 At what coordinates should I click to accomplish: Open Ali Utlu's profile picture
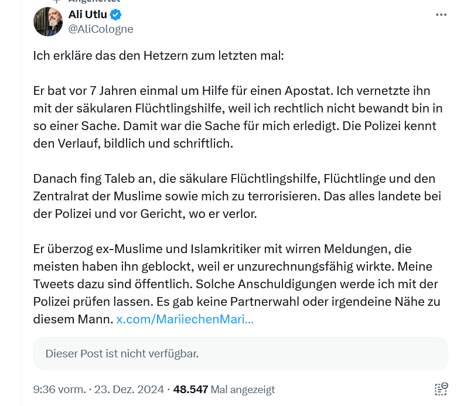(x=47, y=22)
